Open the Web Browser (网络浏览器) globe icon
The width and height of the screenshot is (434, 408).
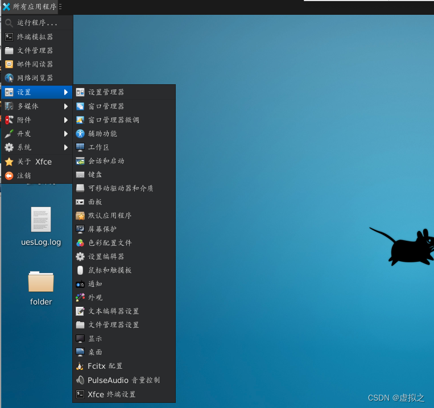tap(9, 78)
